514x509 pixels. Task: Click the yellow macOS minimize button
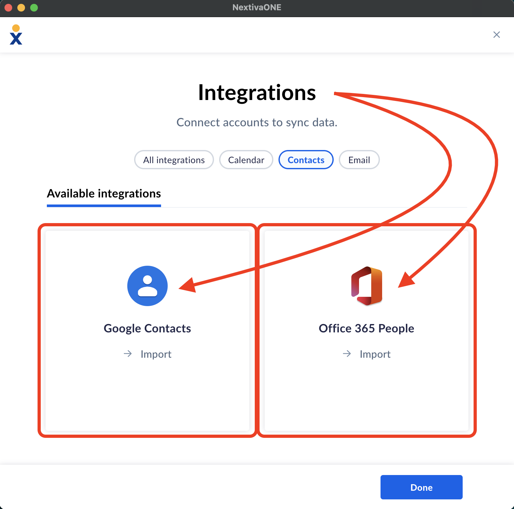[21, 7]
